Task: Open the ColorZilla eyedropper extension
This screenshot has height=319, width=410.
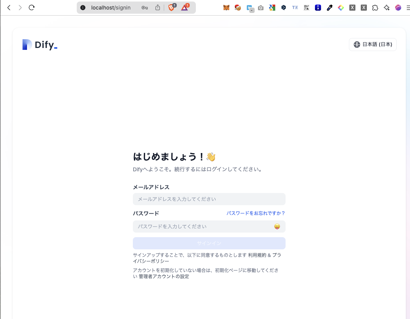Action: pos(329,7)
